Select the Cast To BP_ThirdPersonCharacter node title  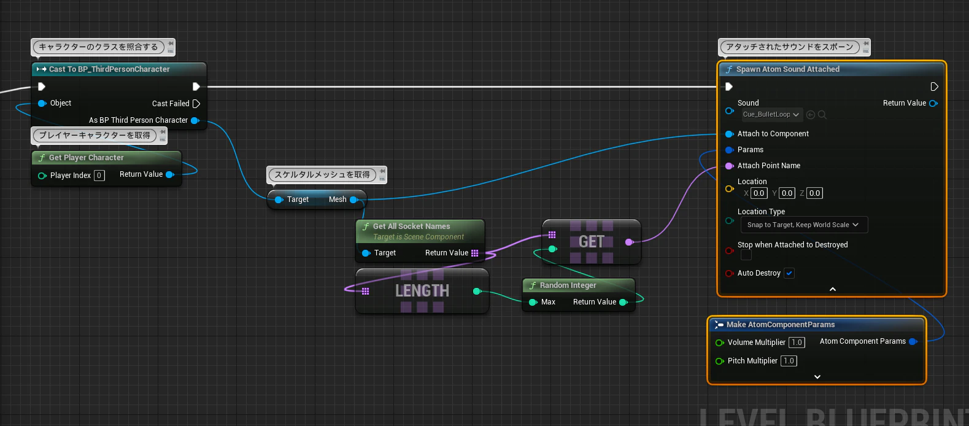[x=109, y=69]
